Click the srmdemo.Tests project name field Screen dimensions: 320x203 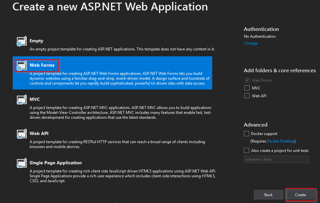(x=276, y=159)
